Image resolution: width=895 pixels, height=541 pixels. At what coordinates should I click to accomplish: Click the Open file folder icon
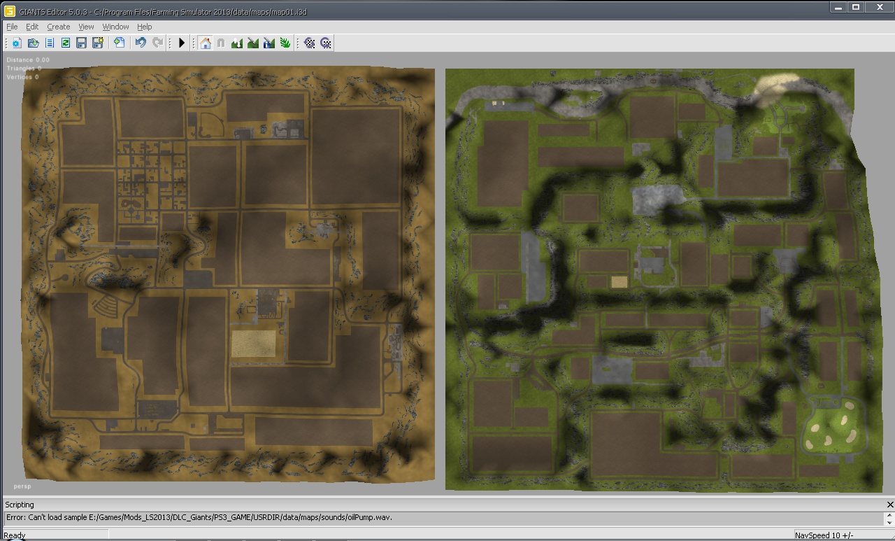(x=33, y=43)
